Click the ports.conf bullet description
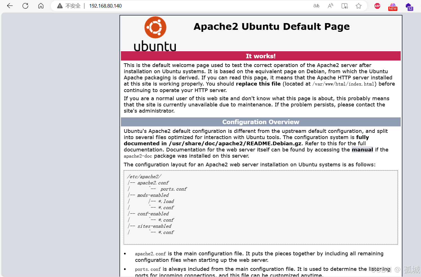Screen dimensions: 421x277 263,272
